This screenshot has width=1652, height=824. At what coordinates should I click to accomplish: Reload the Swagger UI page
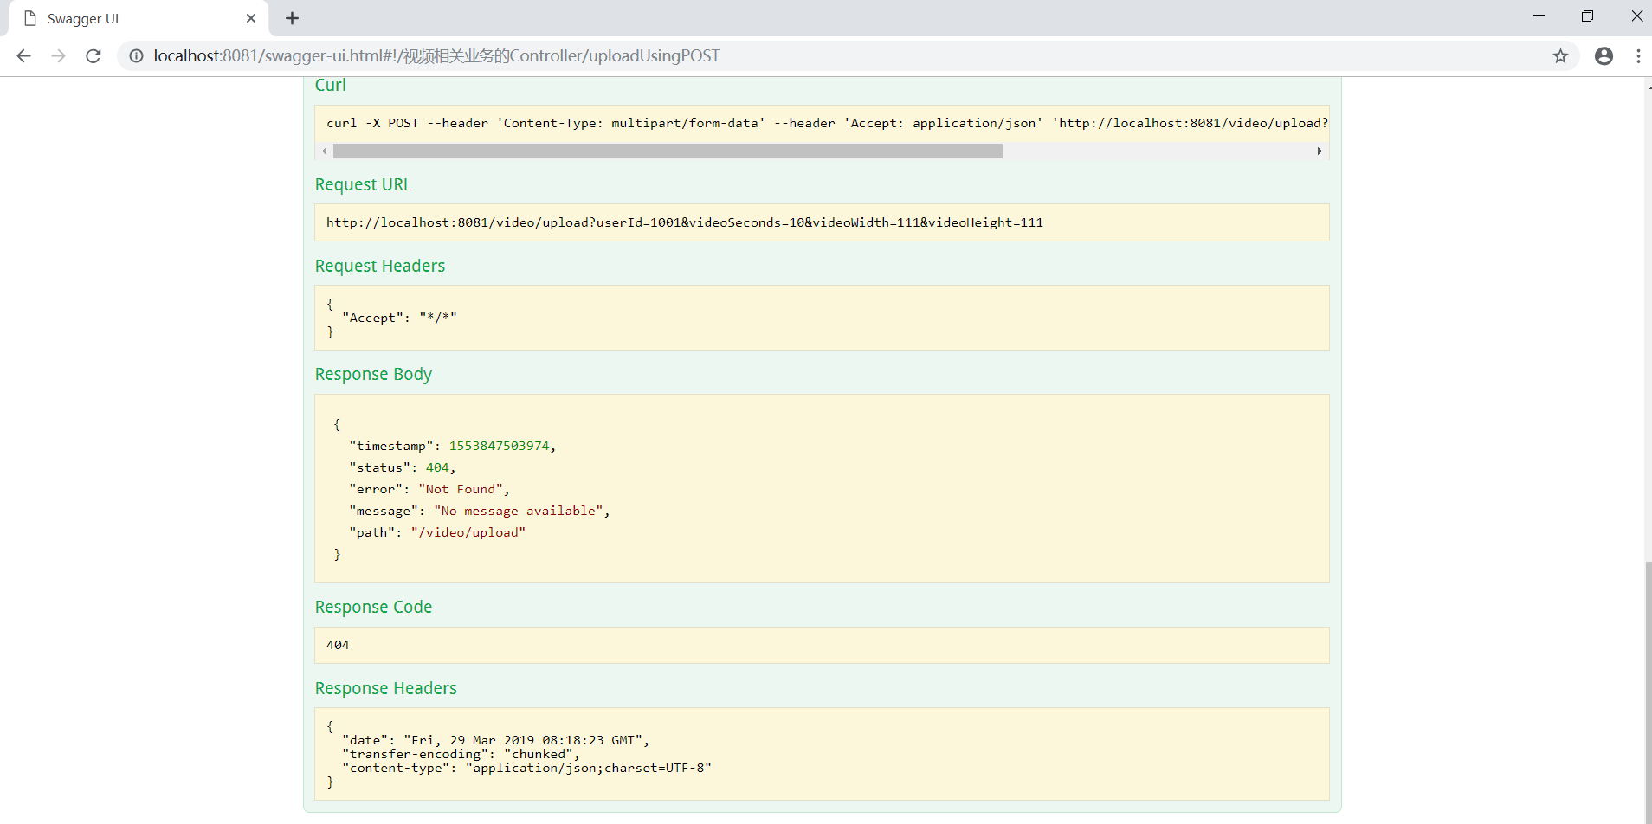pyautogui.click(x=94, y=56)
